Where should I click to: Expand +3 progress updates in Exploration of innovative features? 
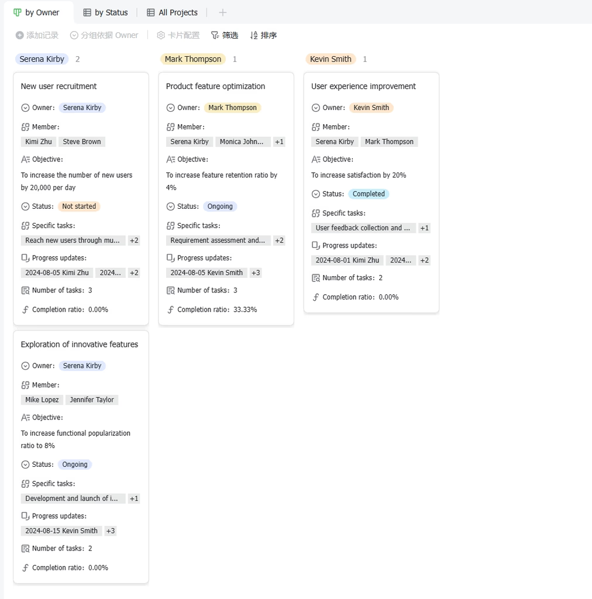tap(111, 531)
